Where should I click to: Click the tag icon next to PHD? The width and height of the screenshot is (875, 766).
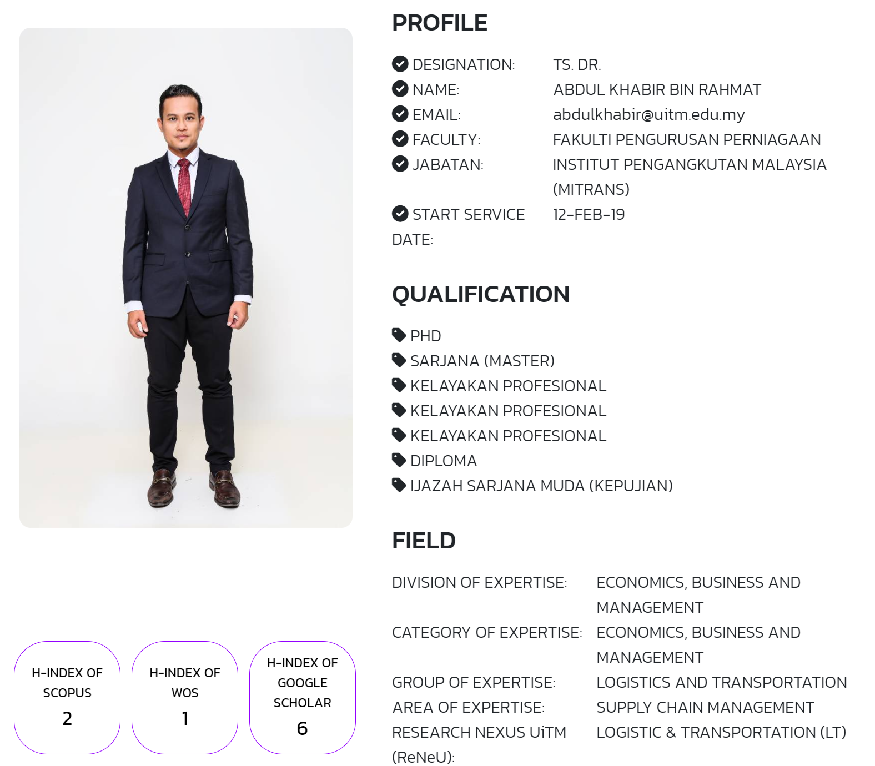click(x=399, y=335)
